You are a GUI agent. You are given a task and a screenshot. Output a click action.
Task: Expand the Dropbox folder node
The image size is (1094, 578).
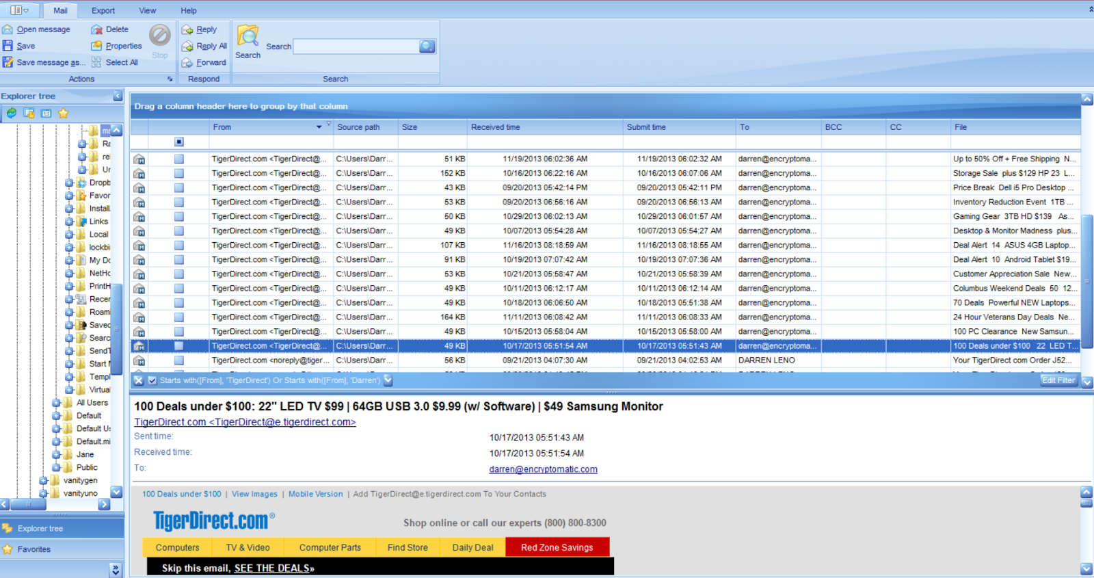coord(69,183)
